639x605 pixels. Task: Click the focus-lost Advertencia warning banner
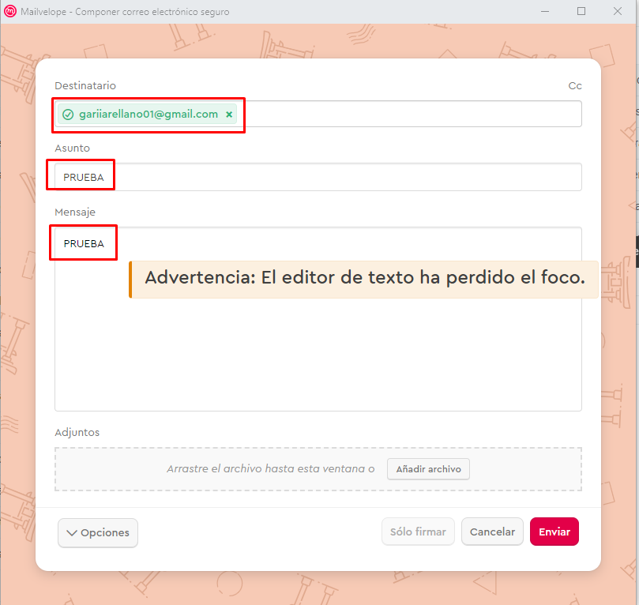click(363, 280)
